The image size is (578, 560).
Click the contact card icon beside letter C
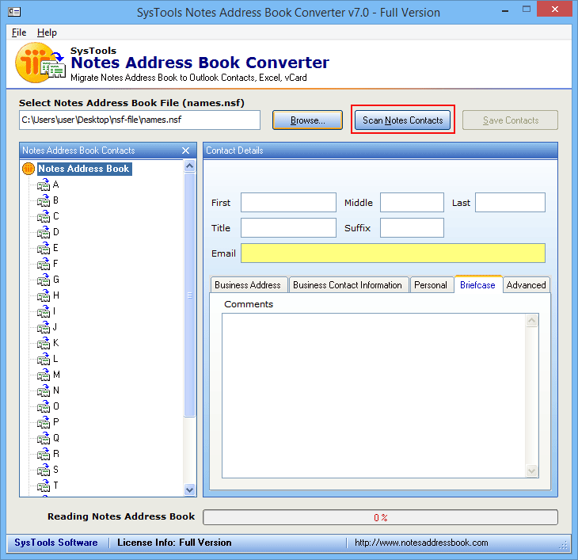click(44, 216)
